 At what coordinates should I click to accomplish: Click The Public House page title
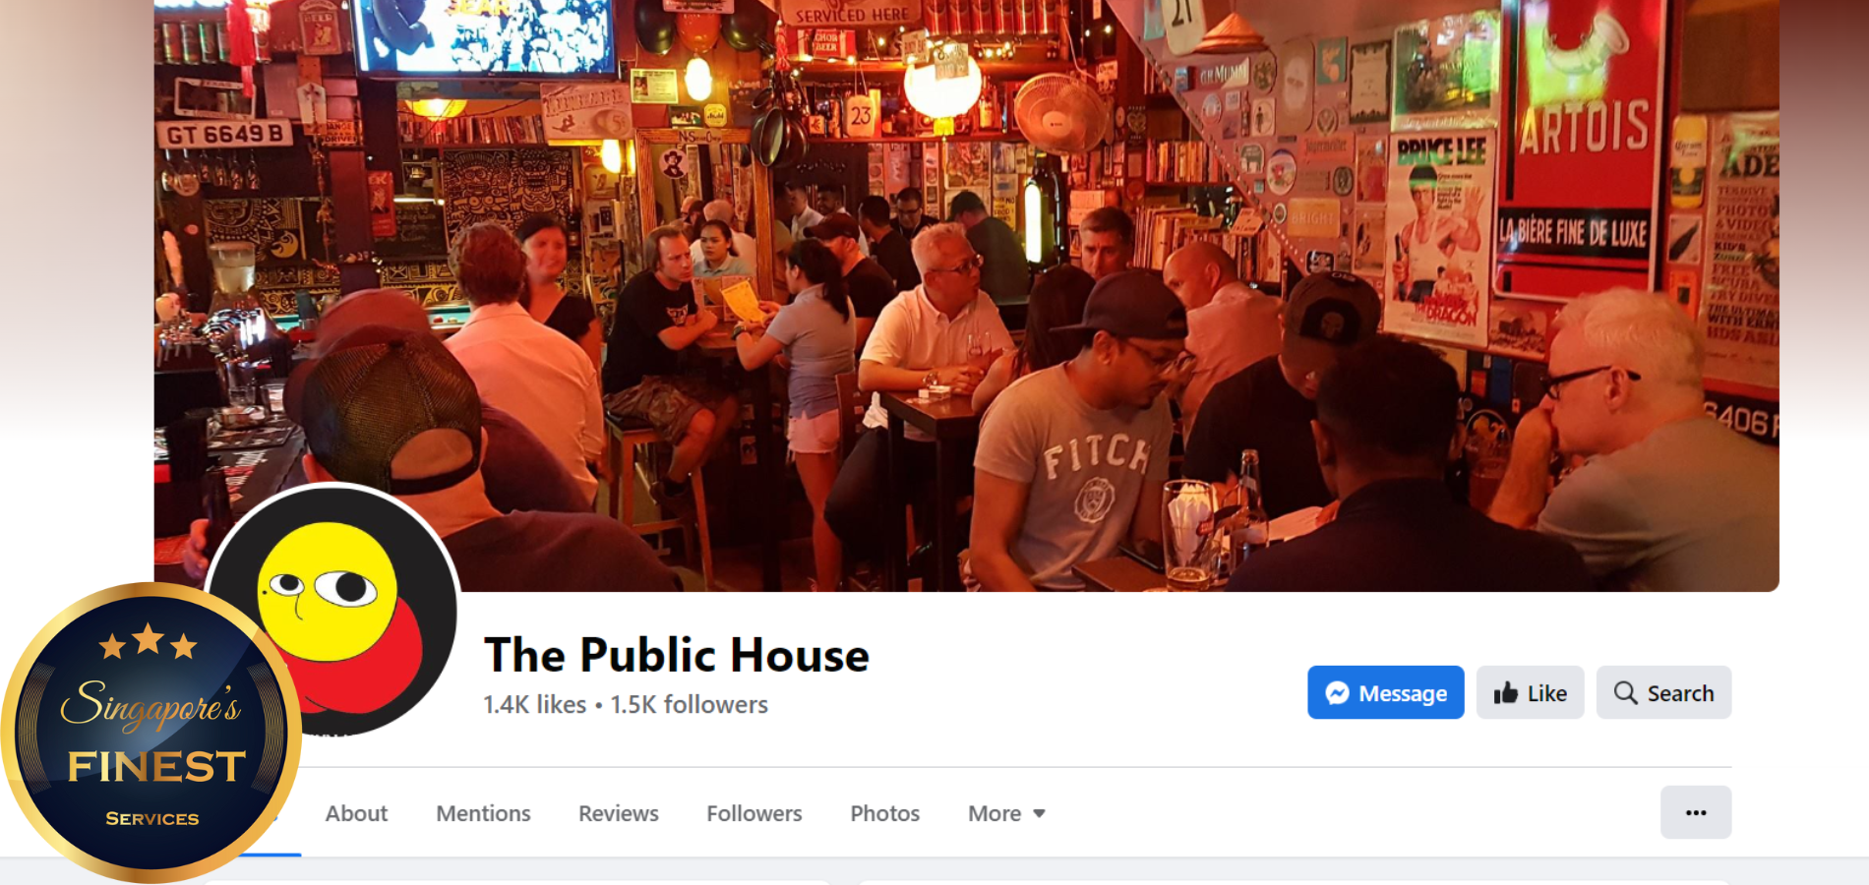[677, 655]
